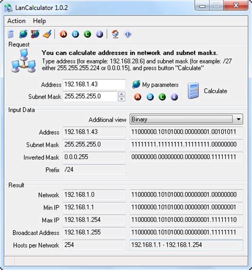Click the purple i button below My parameters

pos(174,97)
